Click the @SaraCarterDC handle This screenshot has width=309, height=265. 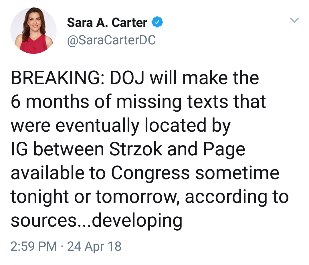[111, 40]
